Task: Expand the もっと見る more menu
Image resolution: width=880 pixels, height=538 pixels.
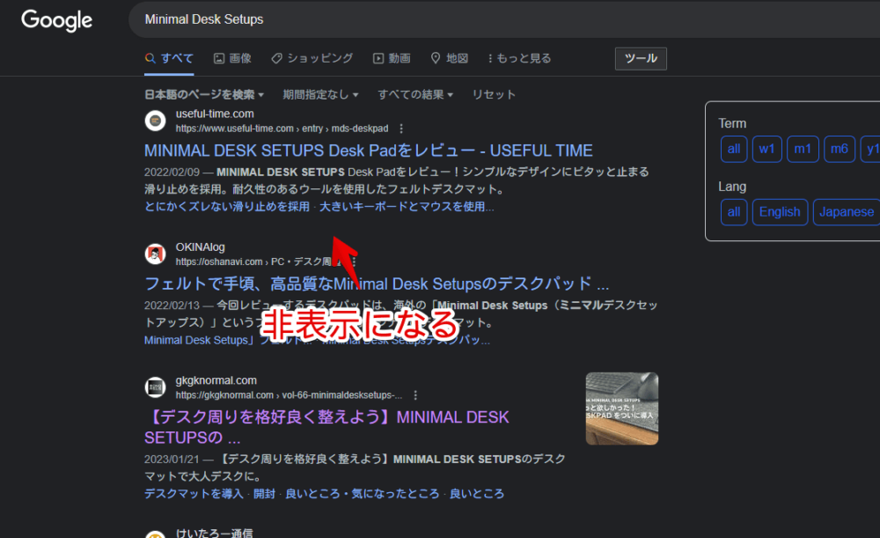Action: pos(519,58)
